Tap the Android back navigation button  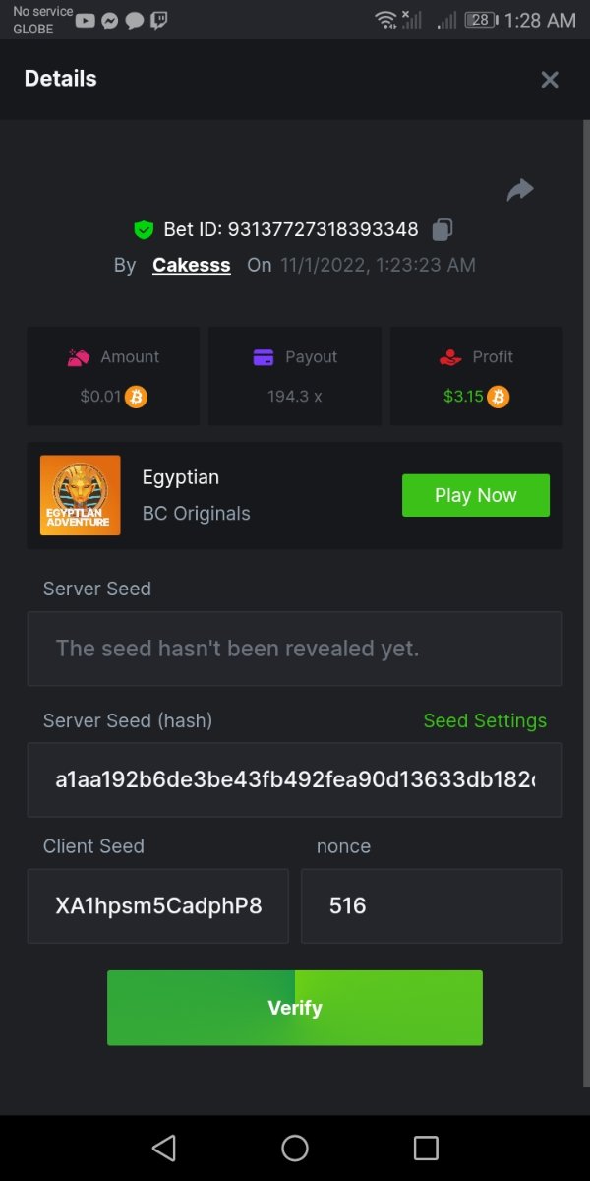[164, 1148]
